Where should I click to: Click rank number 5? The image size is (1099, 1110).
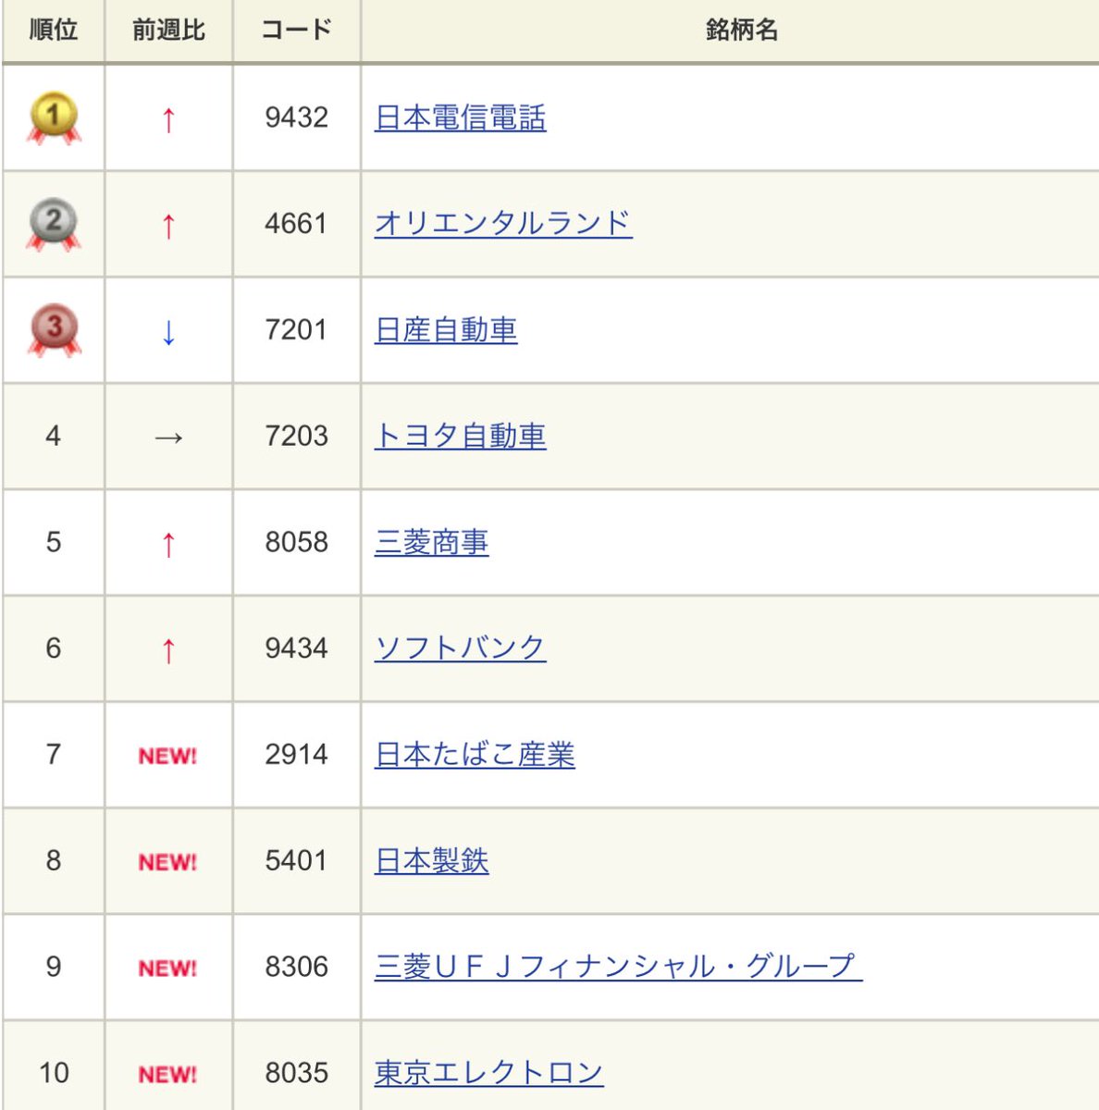coord(54,542)
